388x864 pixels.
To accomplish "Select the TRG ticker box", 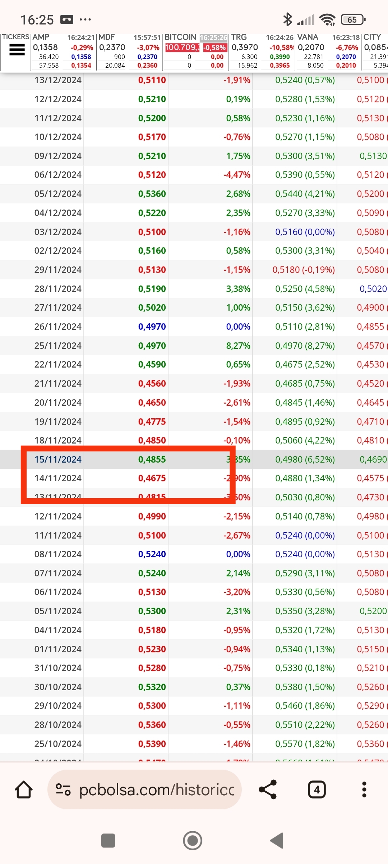I will click(x=262, y=51).
